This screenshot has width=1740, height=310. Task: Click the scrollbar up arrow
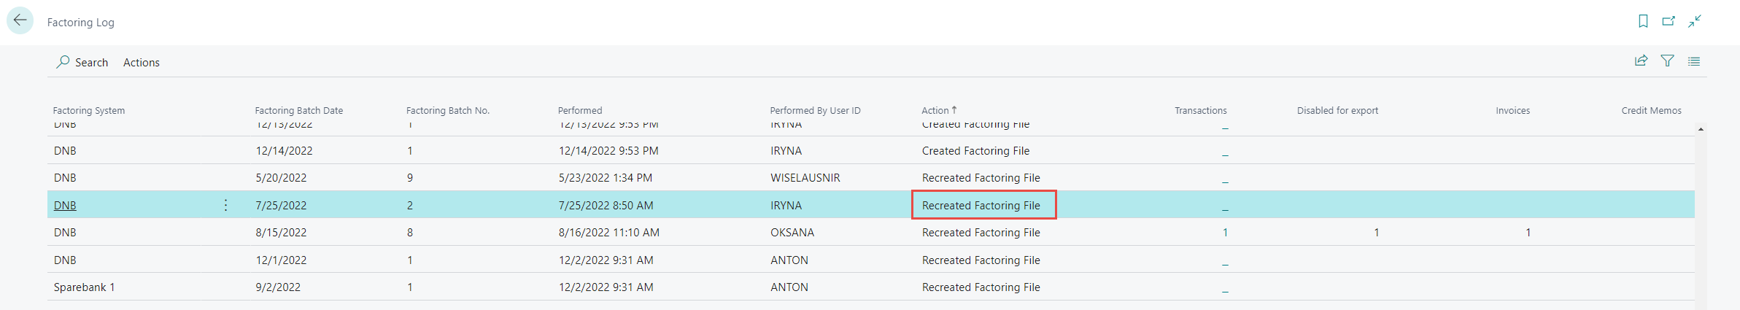coord(1701,129)
